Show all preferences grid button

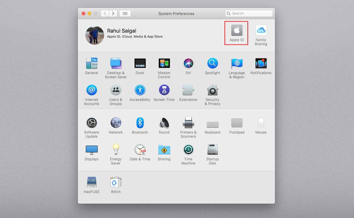(x=125, y=13)
